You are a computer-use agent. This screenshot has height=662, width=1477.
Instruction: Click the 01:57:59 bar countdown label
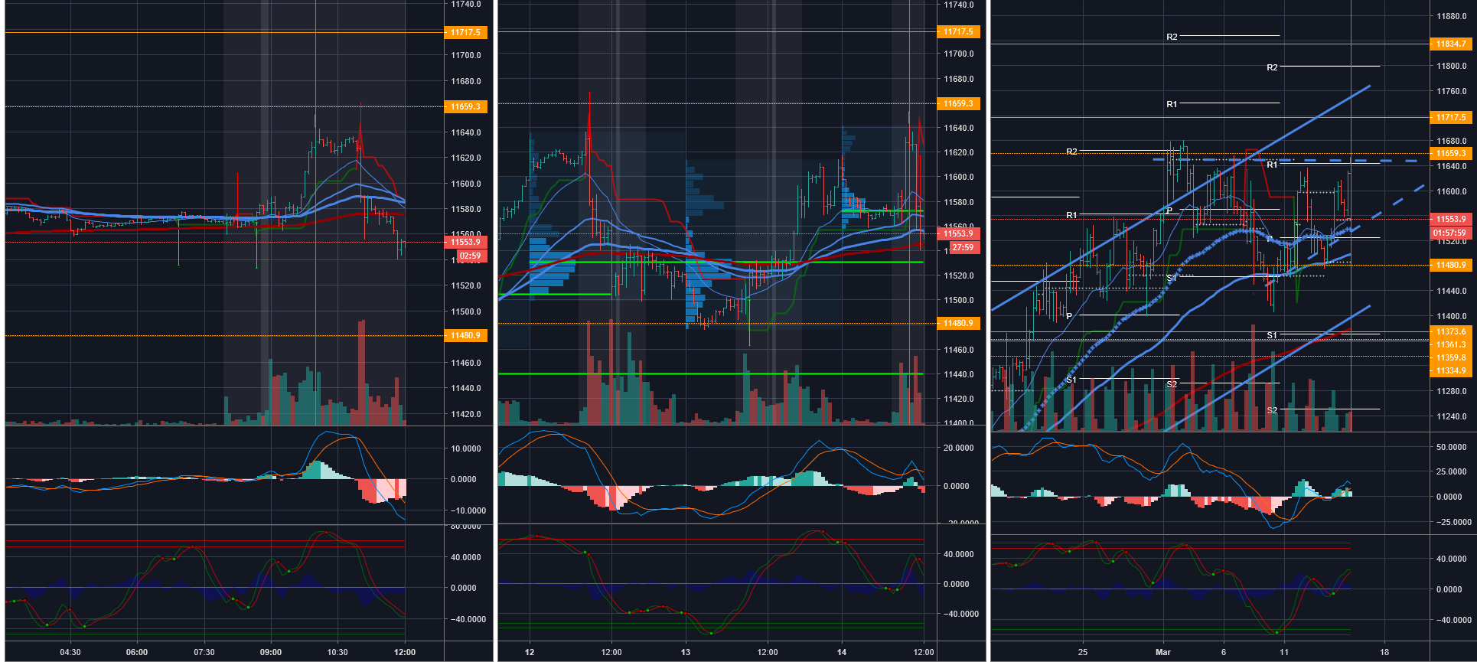pos(1451,233)
